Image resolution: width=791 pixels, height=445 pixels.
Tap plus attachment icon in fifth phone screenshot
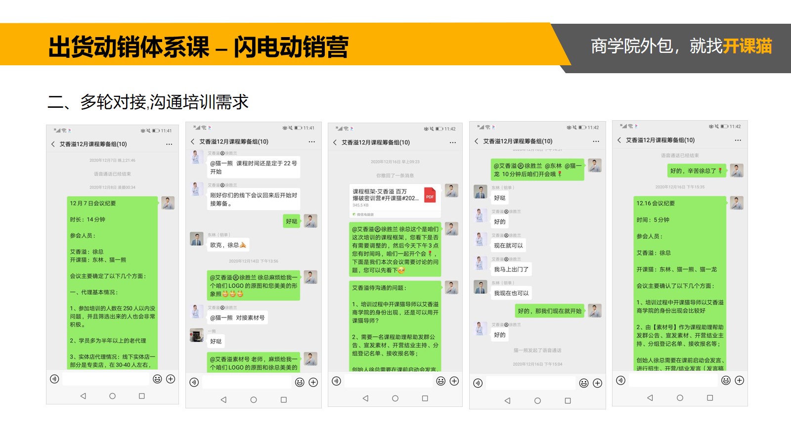[740, 380]
